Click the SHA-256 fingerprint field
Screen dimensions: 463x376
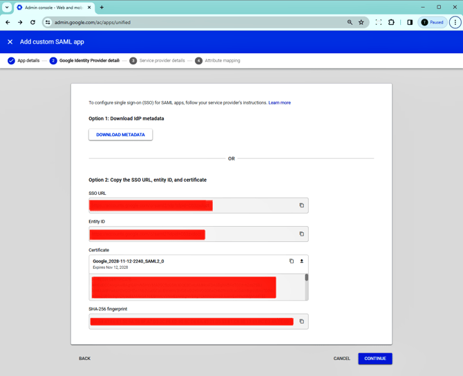click(198, 321)
